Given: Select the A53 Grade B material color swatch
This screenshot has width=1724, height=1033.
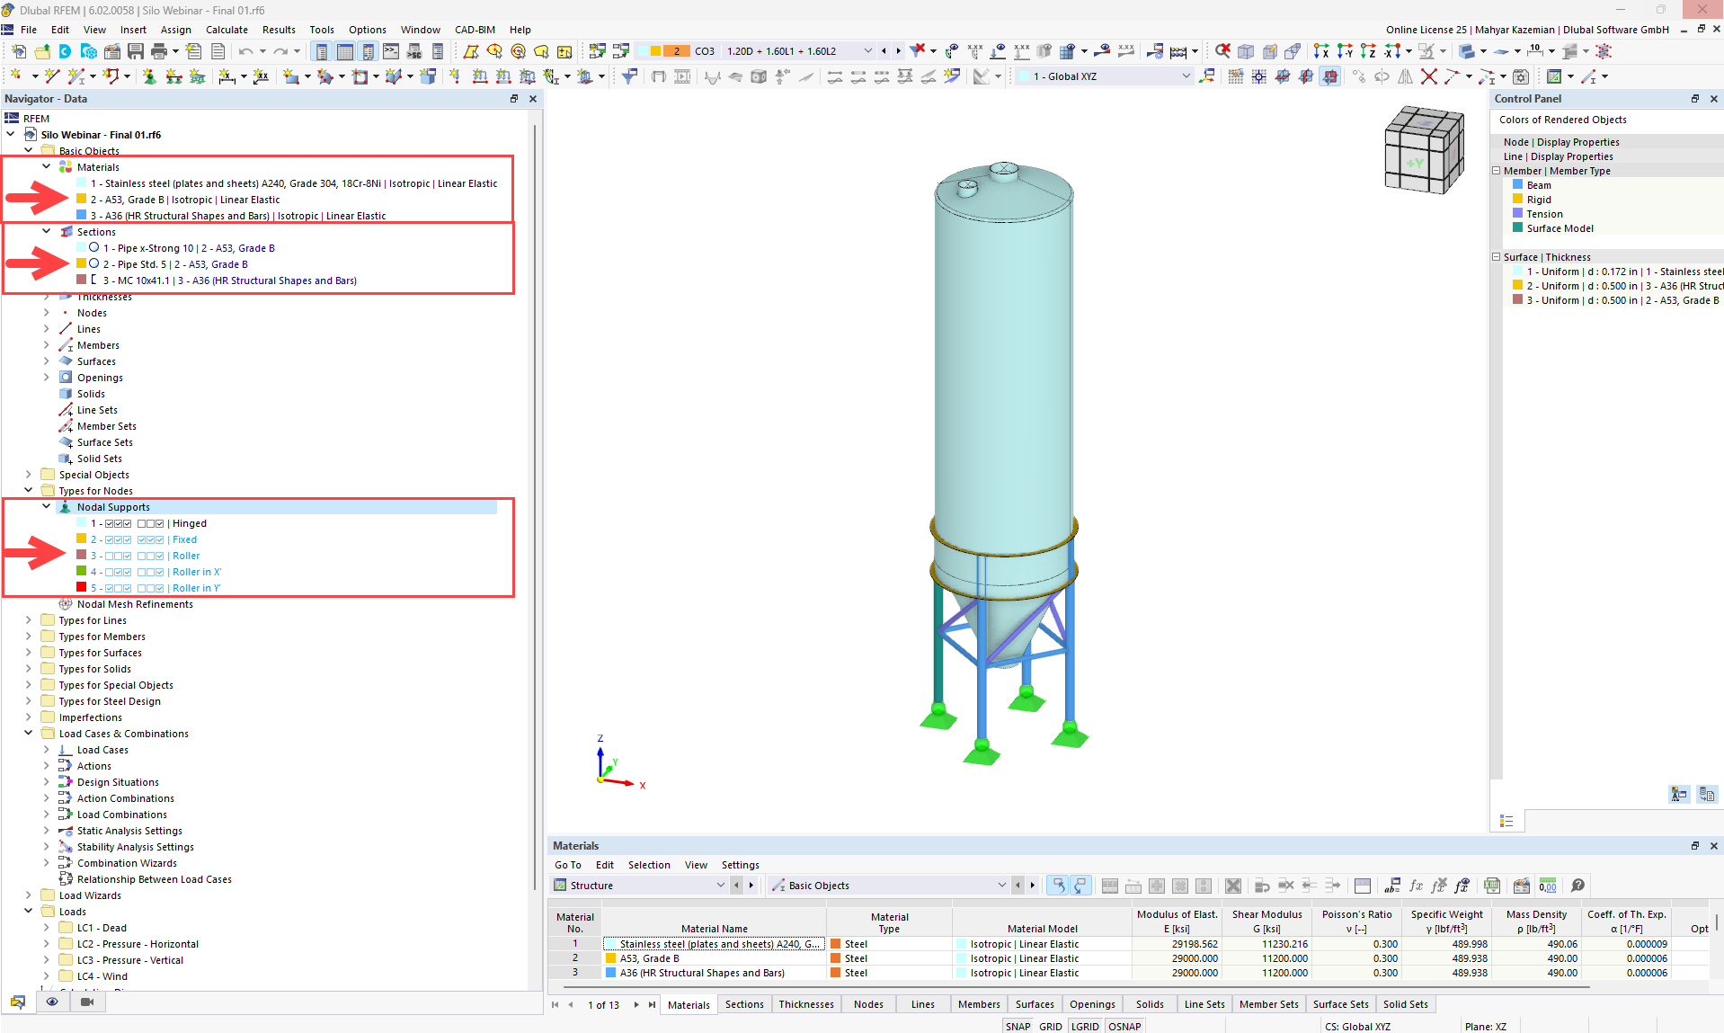Looking at the screenshot, I should tap(79, 200).
